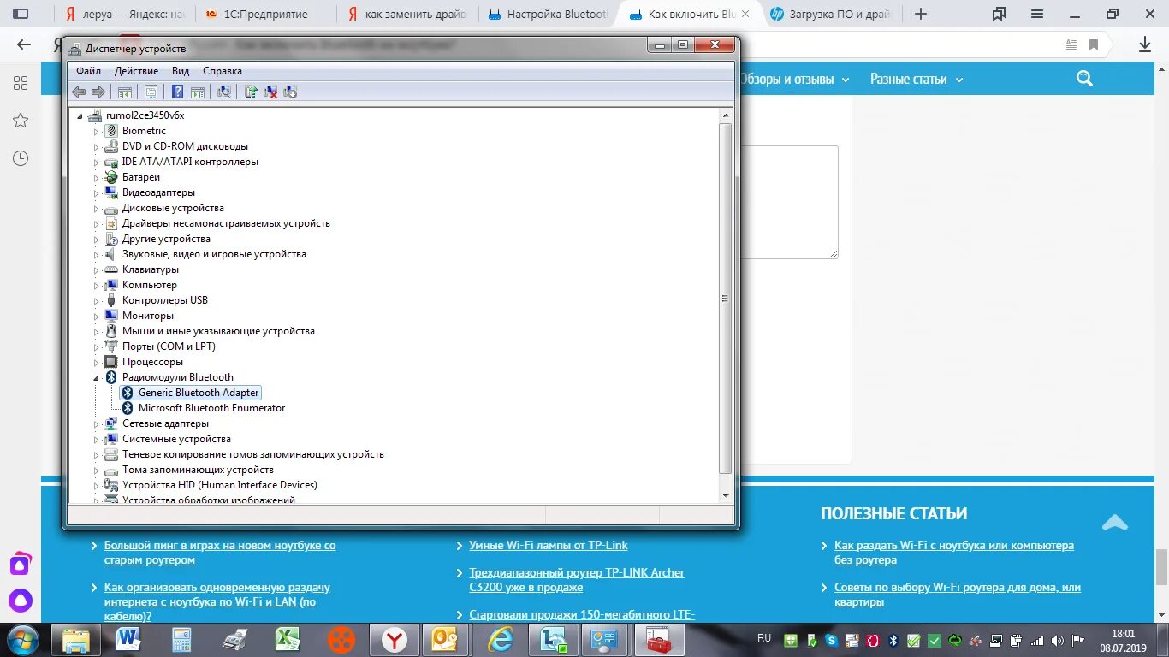Click the Update driver software icon
Screen dimensions: 1169x657
[x=251, y=92]
